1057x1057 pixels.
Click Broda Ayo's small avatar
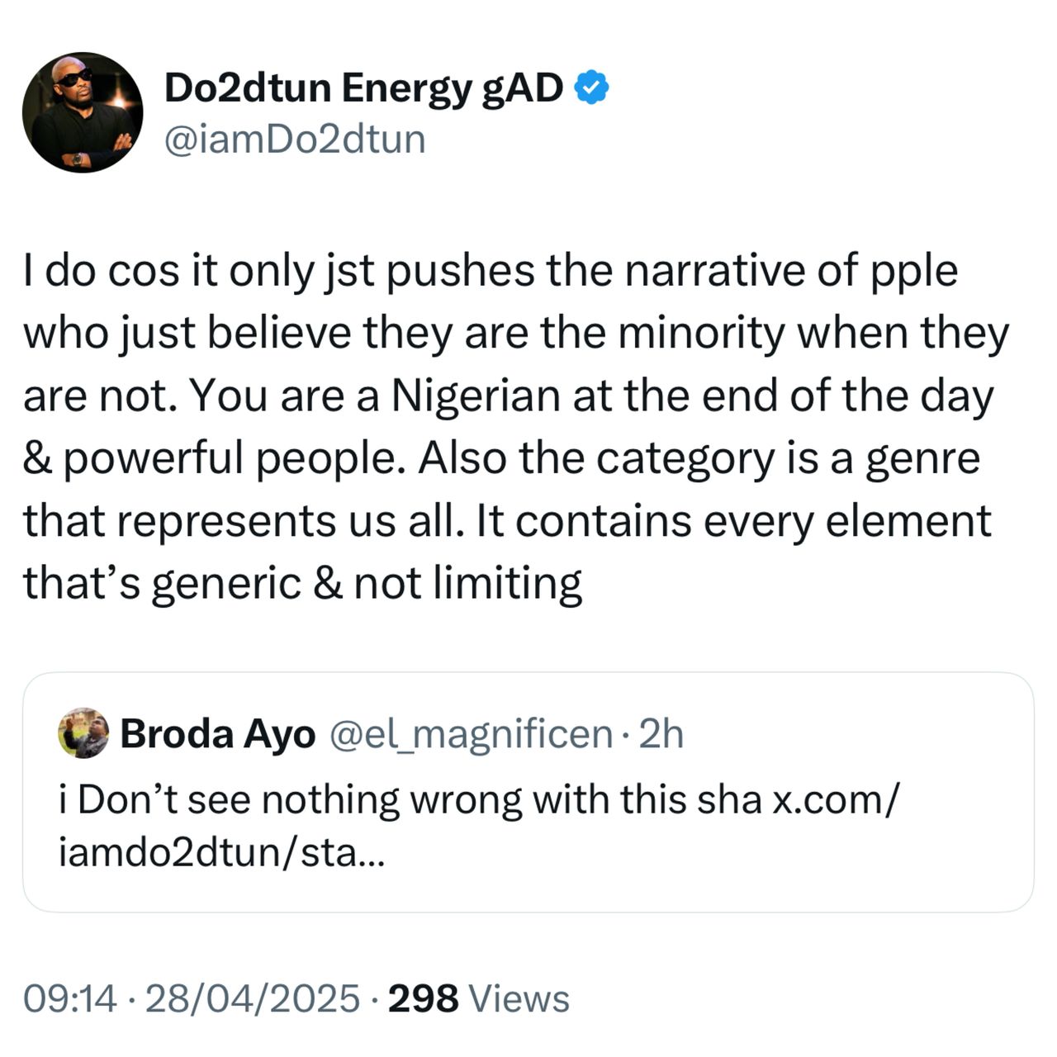click(x=84, y=733)
